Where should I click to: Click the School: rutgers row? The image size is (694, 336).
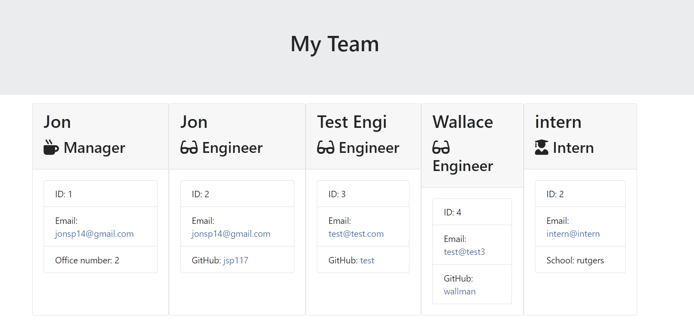[x=580, y=260]
